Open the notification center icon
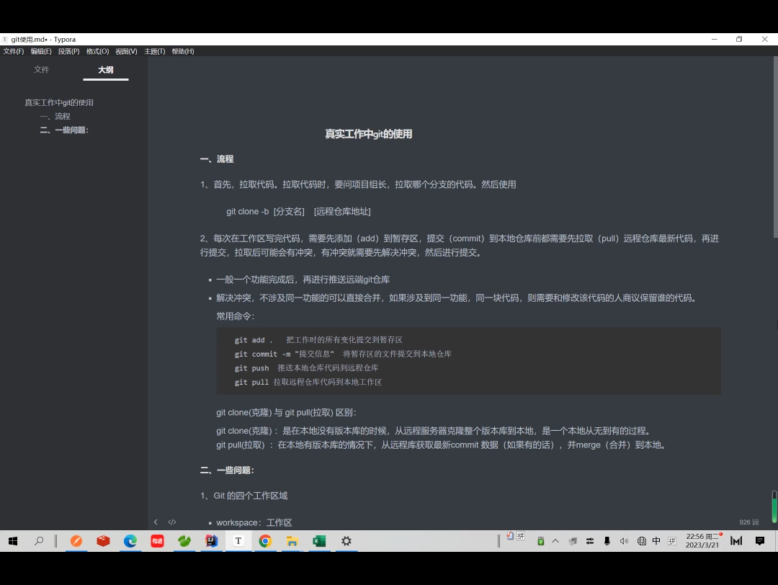778x585 pixels. [760, 541]
